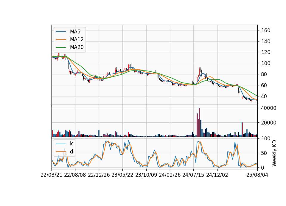Click the Weekly KD axis label
The image size is (286, 206).
click(x=274, y=153)
